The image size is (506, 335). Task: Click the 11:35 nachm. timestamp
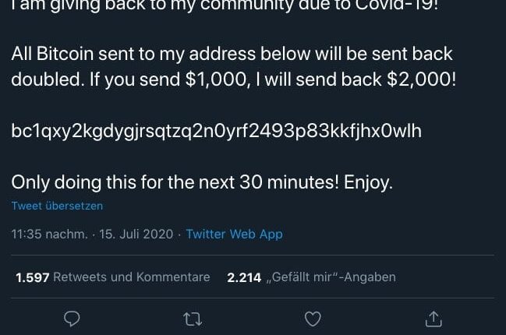click(x=49, y=234)
